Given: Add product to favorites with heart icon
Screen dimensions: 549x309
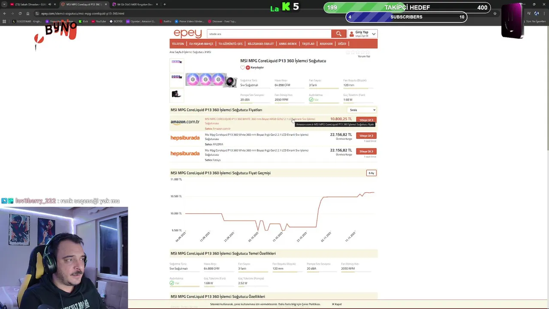Looking at the screenshot, I should [242, 67].
